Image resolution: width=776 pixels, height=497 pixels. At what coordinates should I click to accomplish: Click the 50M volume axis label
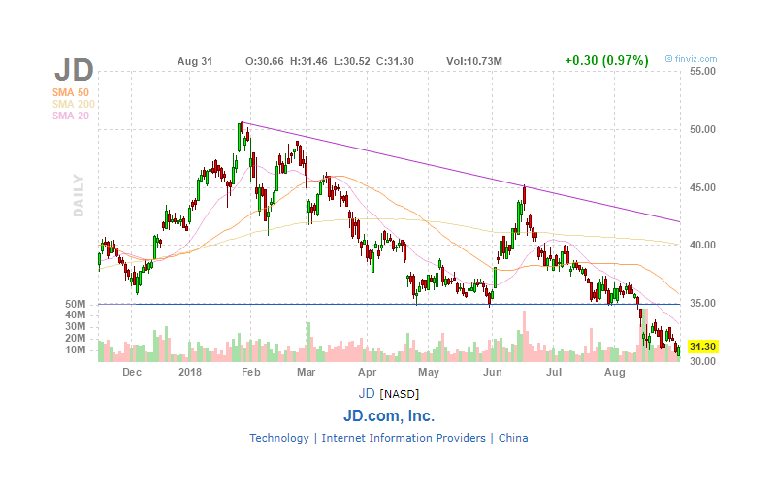pyautogui.click(x=76, y=304)
